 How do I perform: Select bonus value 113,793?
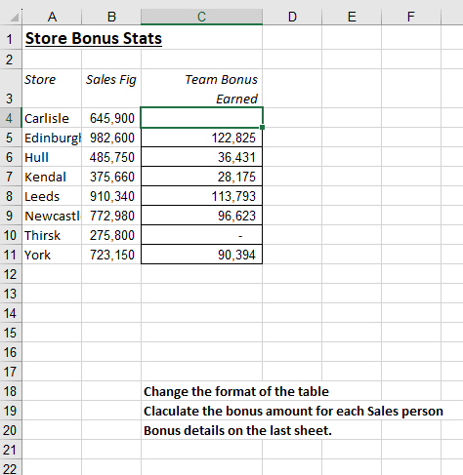coord(201,196)
